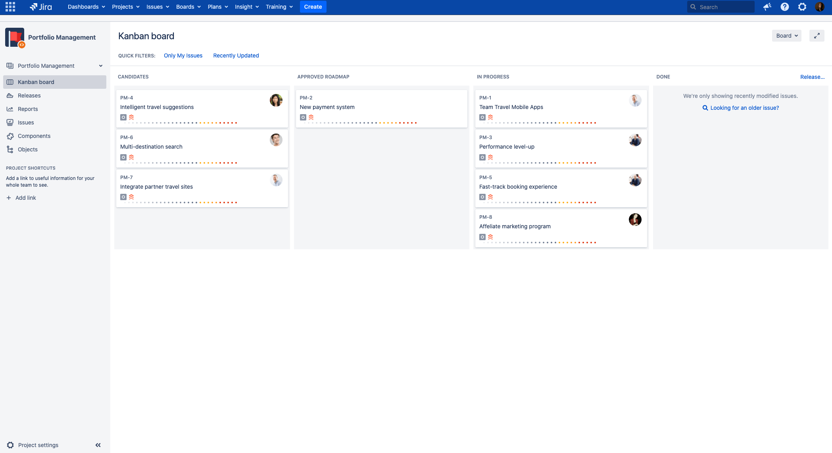Open the Boards navigation menu item
832x453 pixels.
coord(187,7)
